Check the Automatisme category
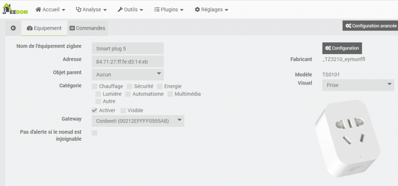The image size is (398, 186). (128, 94)
